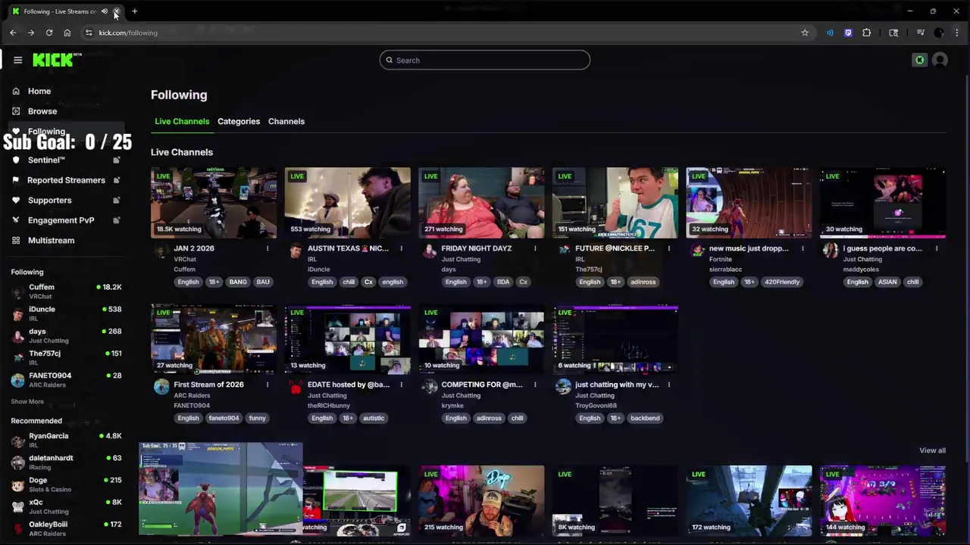The height and width of the screenshot is (545, 970).
Task: Open the browser home page
Action: (x=67, y=33)
